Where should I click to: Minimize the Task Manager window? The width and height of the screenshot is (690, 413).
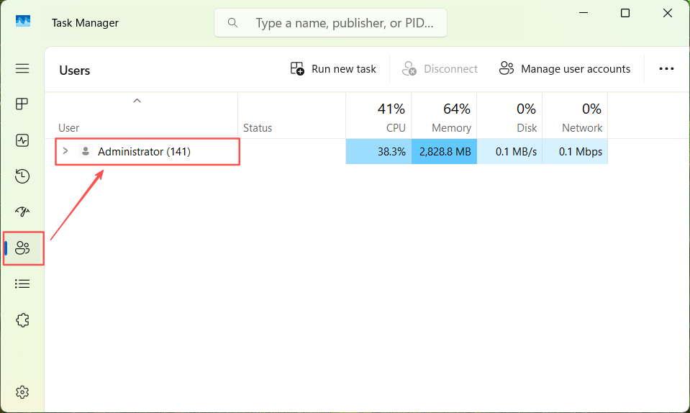tap(584, 13)
